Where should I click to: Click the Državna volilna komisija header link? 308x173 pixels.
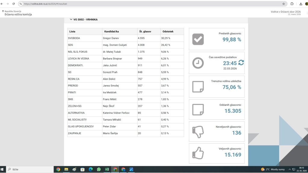coord(18,14)
